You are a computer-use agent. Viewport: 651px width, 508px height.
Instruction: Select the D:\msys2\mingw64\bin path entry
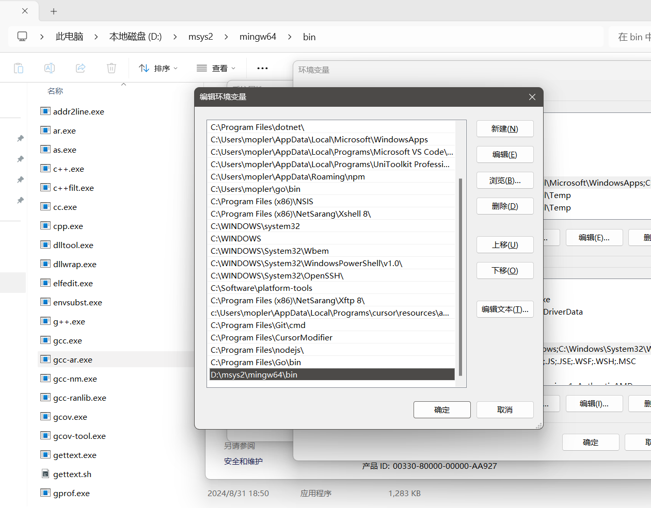[331, 374]
